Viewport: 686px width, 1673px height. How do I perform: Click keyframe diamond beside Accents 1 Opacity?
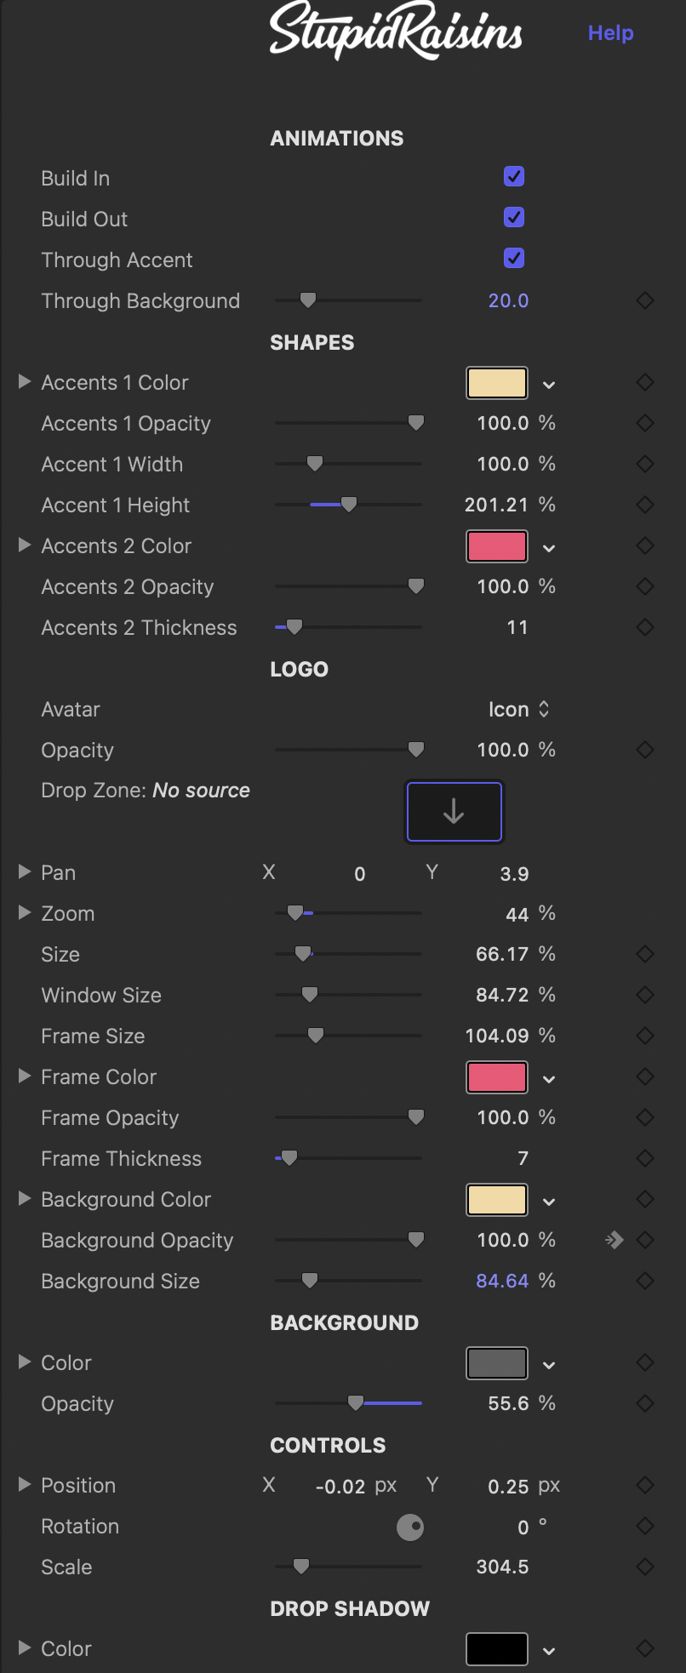tap(645, 423)
